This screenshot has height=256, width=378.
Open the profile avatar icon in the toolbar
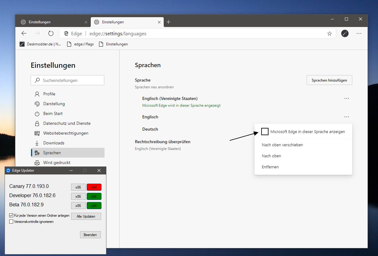(x=345, y=34)
